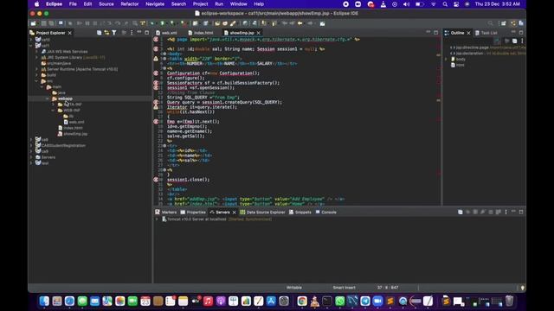Open the Navigate menu

[155, 3]
